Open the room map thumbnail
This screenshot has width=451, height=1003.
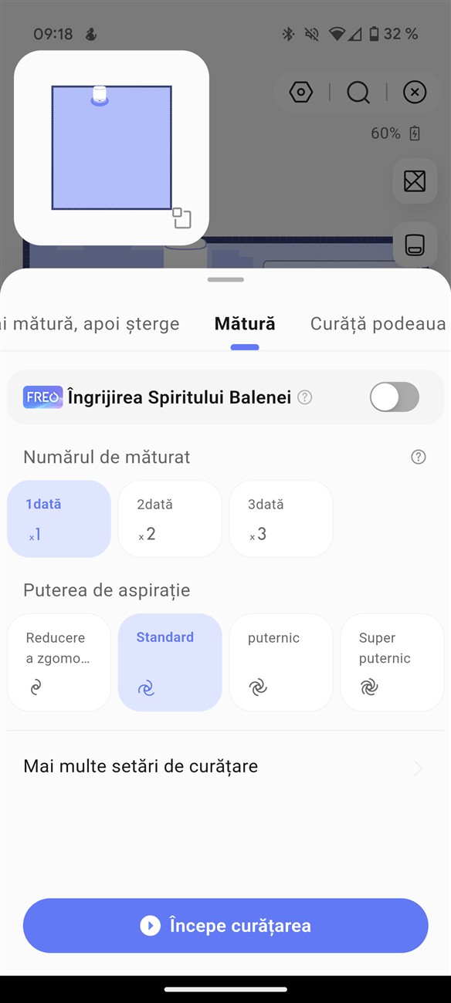111,147
